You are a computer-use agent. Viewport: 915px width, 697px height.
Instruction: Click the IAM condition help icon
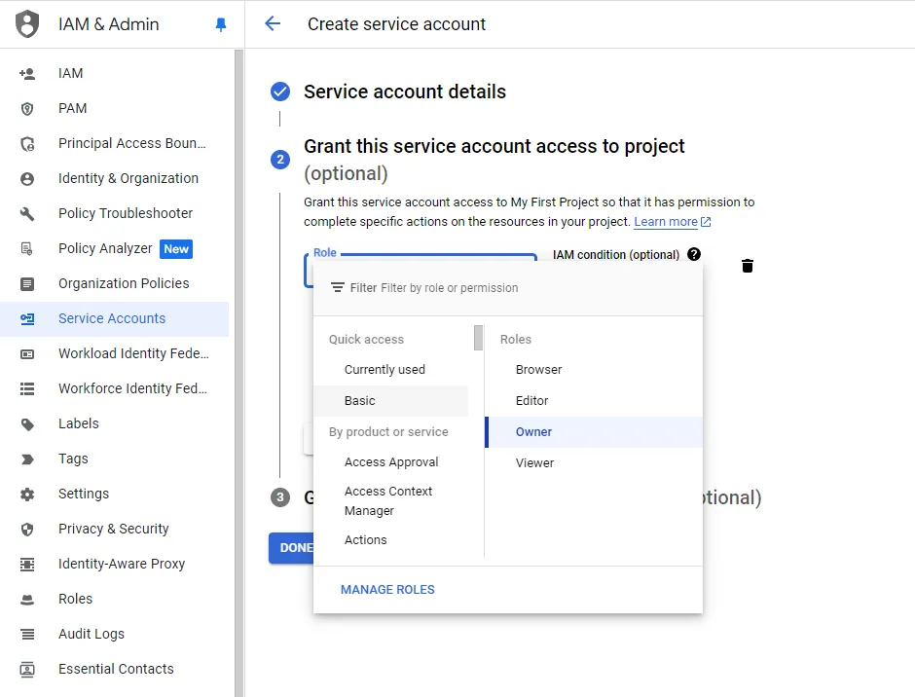(693, 254)
